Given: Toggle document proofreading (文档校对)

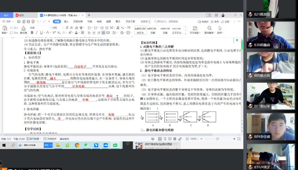Looking at the screenshot, I should pyautogui.click(x=50, y=139).
